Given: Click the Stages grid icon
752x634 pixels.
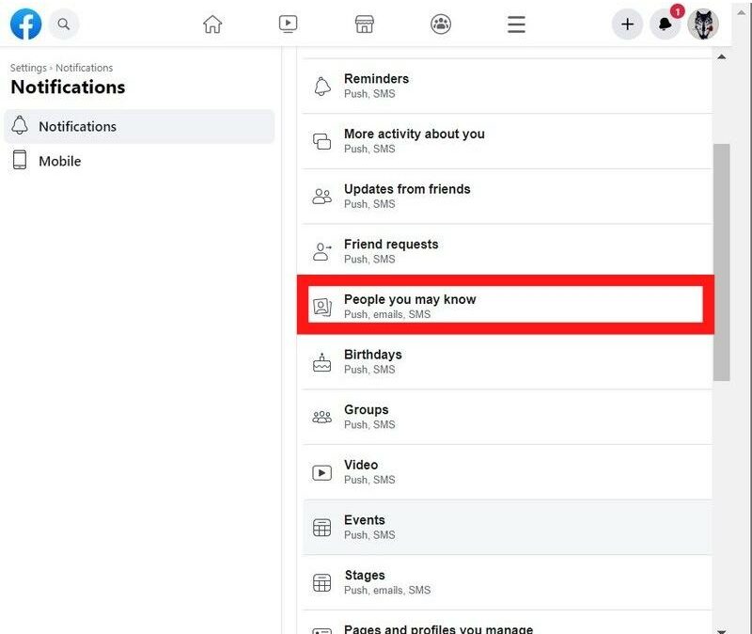Looking at the screenshot, I should pos(322,582).
